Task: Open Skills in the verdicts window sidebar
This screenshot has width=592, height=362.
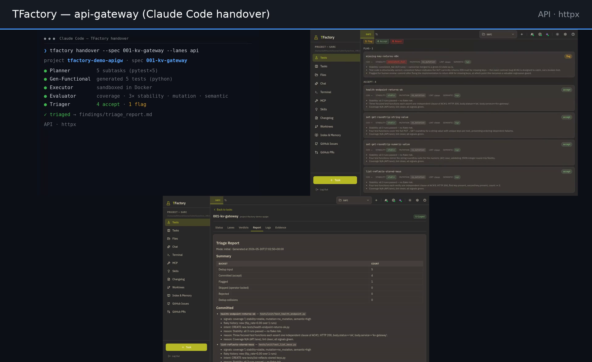Action: point(336,110)
